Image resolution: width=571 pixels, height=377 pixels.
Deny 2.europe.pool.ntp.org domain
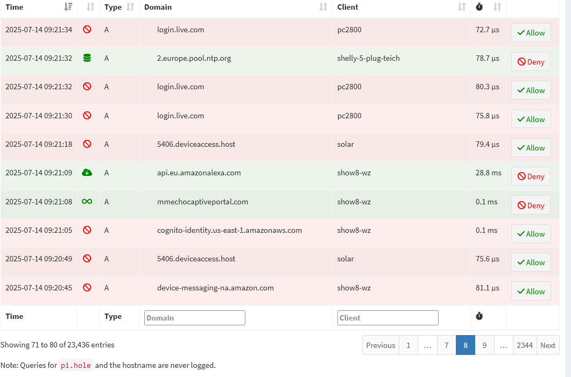531,62
